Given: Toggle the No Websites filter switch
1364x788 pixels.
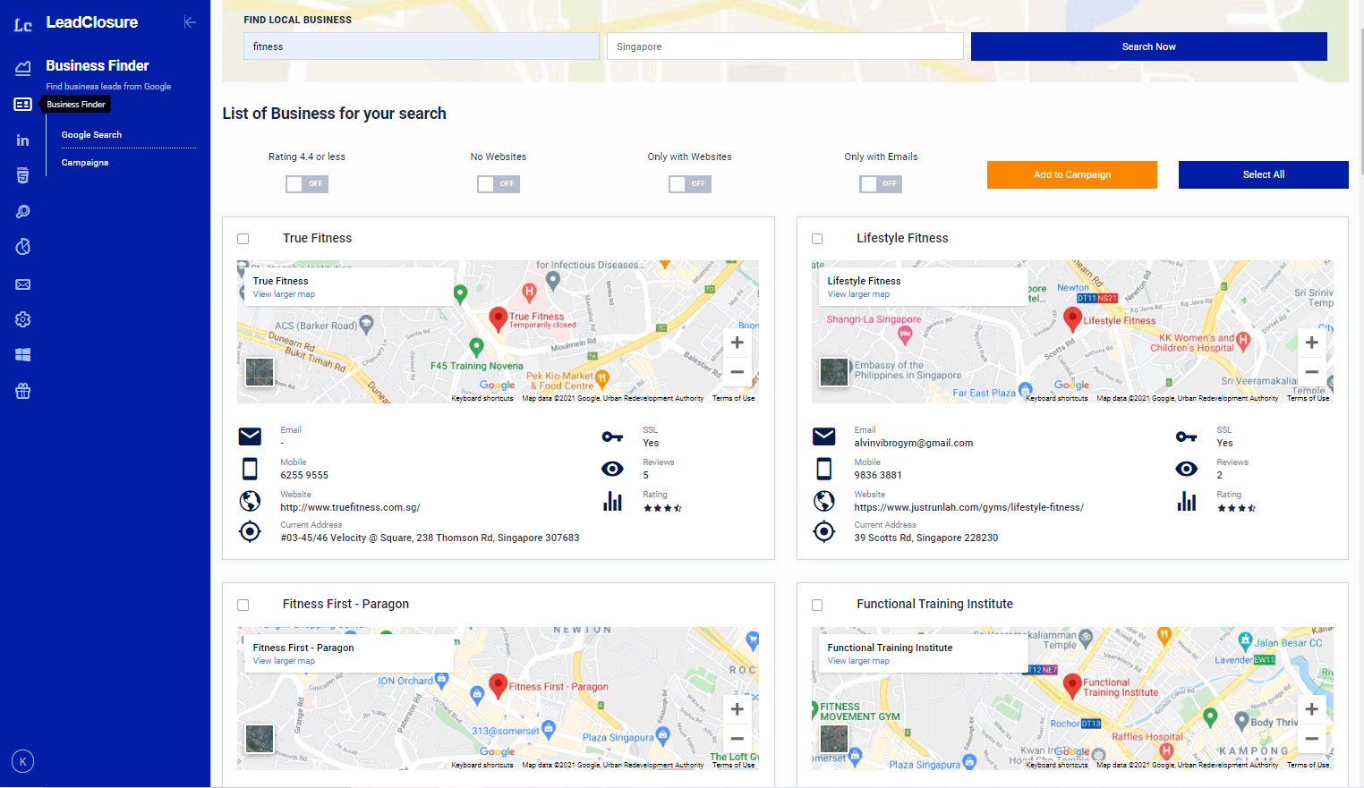Looking at the screenshot, I should pos(499,184).
